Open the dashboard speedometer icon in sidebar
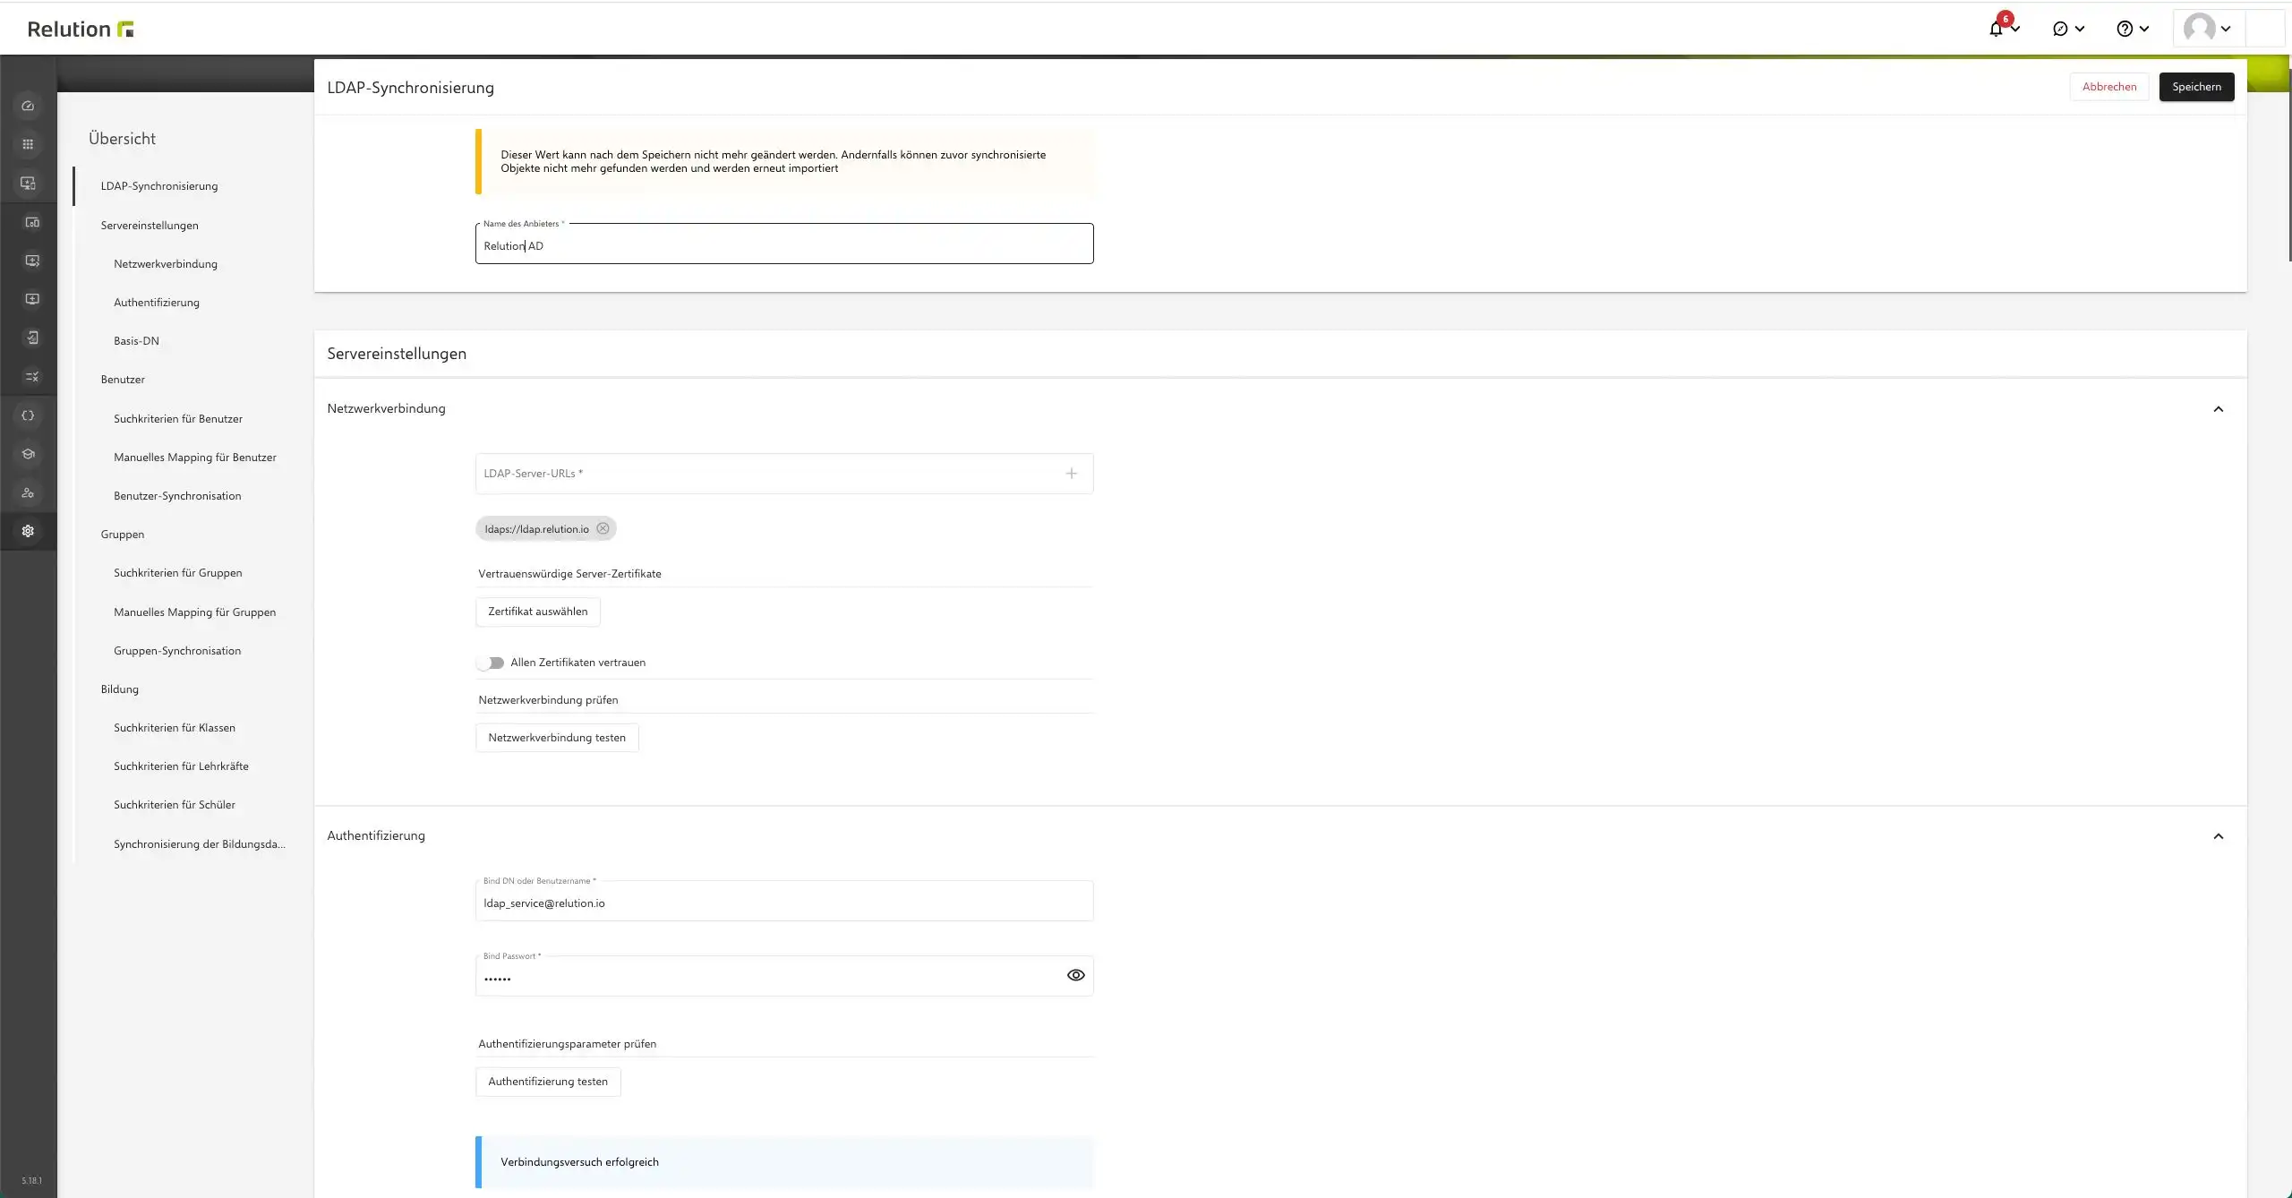 pos(28,106)
